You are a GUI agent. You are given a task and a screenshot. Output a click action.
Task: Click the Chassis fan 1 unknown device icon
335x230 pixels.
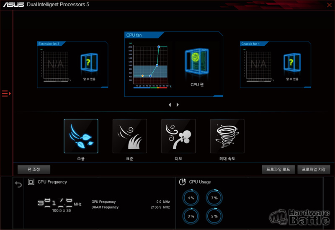[292, 62]
